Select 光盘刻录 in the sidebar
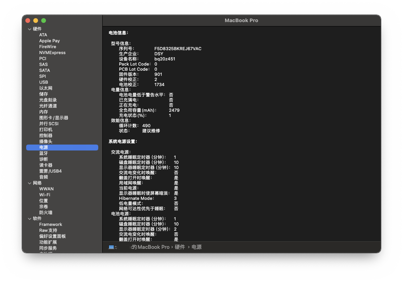The height and width of the screenshot is (282, 403). pyautogui.click(x=48, y=100)
